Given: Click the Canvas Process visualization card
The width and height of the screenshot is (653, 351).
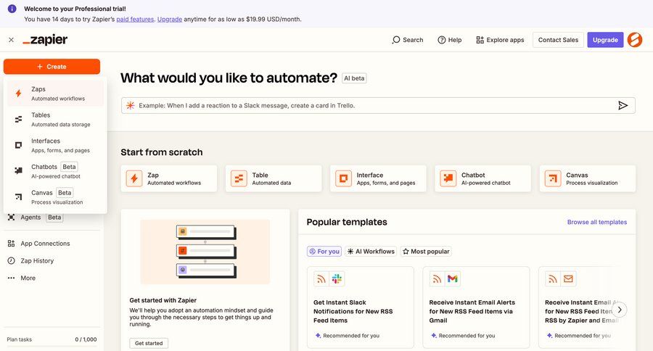Looking at the screenshot, I should [x=588, y=178].
